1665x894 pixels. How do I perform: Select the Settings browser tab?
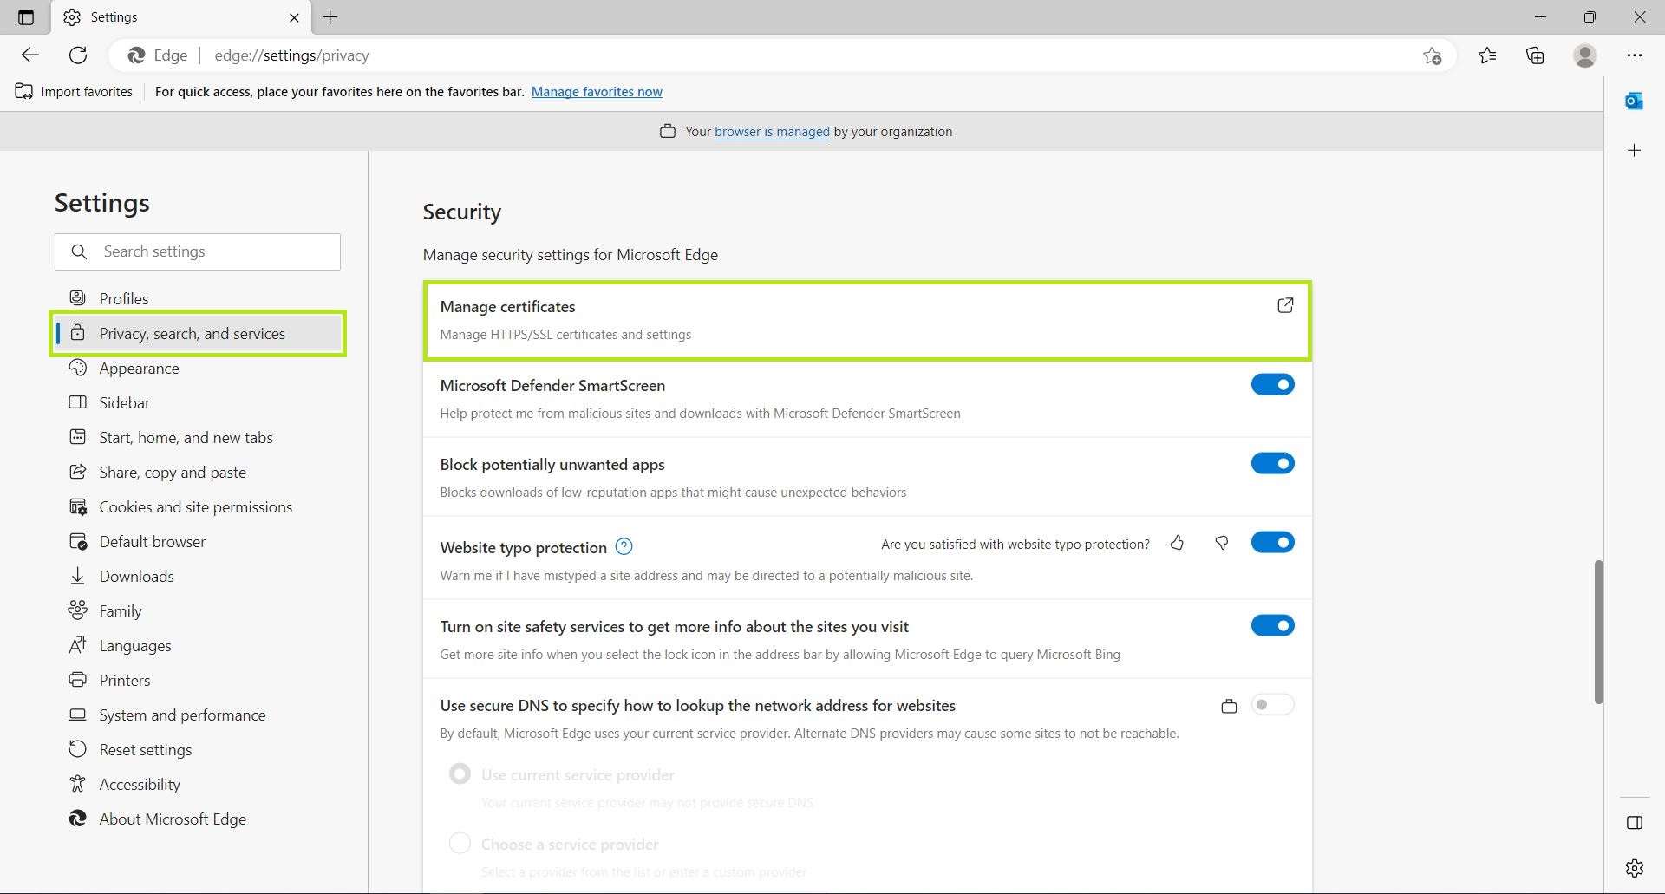(180, 17)
